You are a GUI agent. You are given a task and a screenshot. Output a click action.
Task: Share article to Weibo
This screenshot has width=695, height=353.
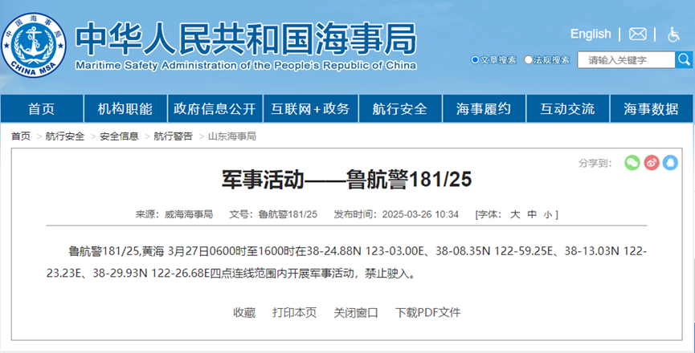[x=651, y=163]
